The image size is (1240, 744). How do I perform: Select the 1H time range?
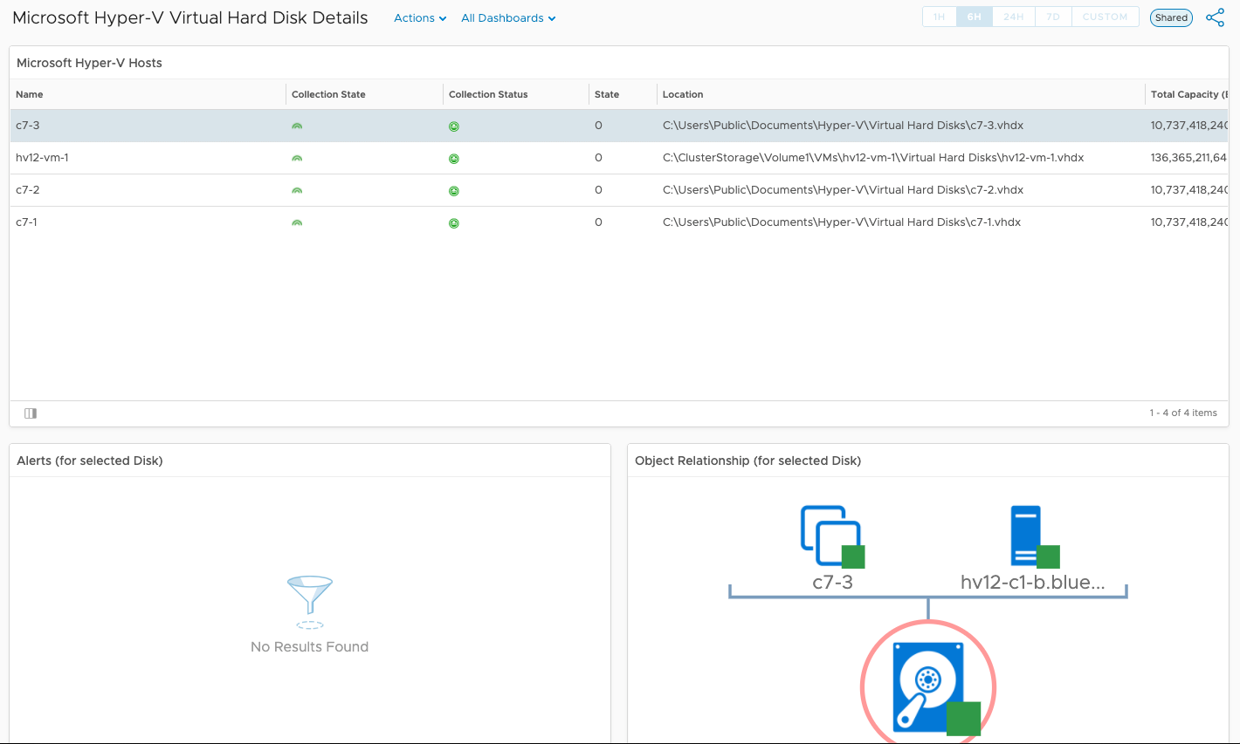coord(940,17)
